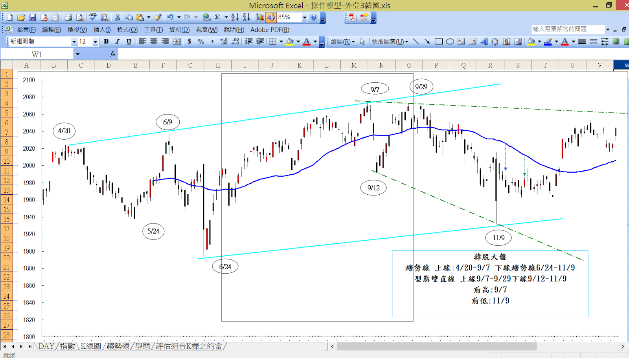Screen dimensions: 629x358
Task: Switch to the 趨勢線 sheet tab
Action: point(118,346)
